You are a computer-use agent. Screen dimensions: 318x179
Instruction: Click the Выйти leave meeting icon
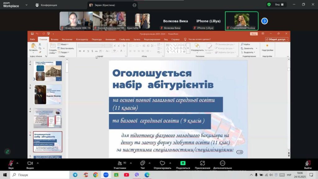coord(308,163)
